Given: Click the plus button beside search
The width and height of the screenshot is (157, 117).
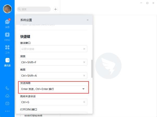Looking at the screenshot, I should pyautogui.click(x=56, y=9).
